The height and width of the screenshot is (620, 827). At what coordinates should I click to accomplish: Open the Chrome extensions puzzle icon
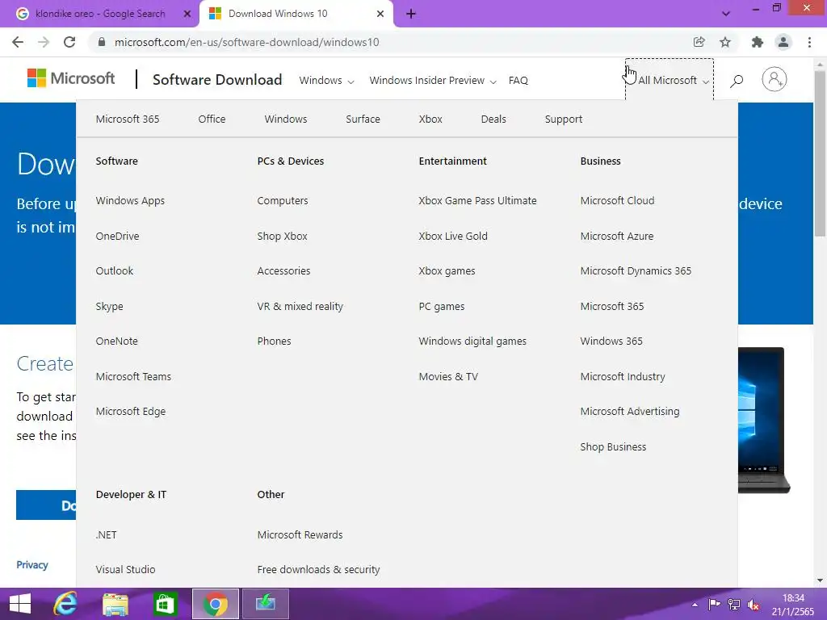pos(758,42)
